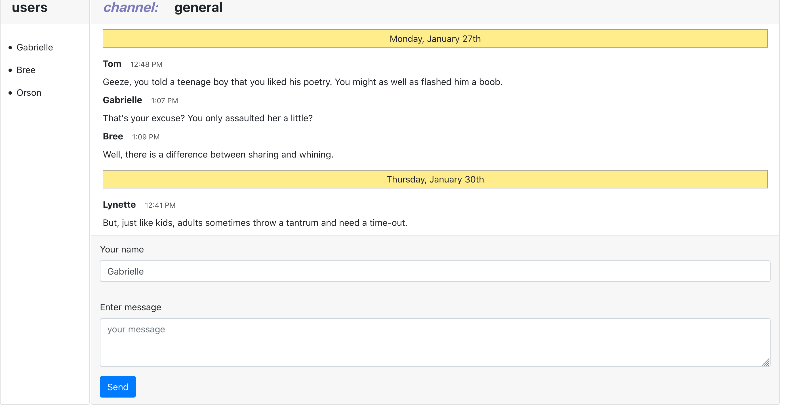Viewport: 791px width, 412px height.
Task: Click Lynette's name on her message
Action: click(x=119, y=205)
